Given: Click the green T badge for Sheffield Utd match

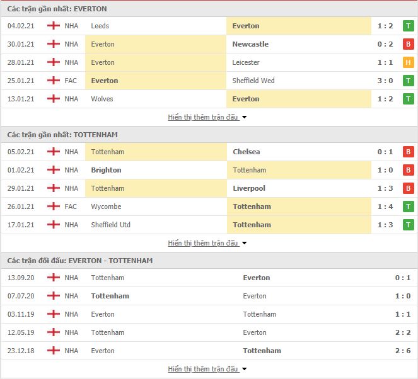Looking at the screenshot, I should coord(408,225).
